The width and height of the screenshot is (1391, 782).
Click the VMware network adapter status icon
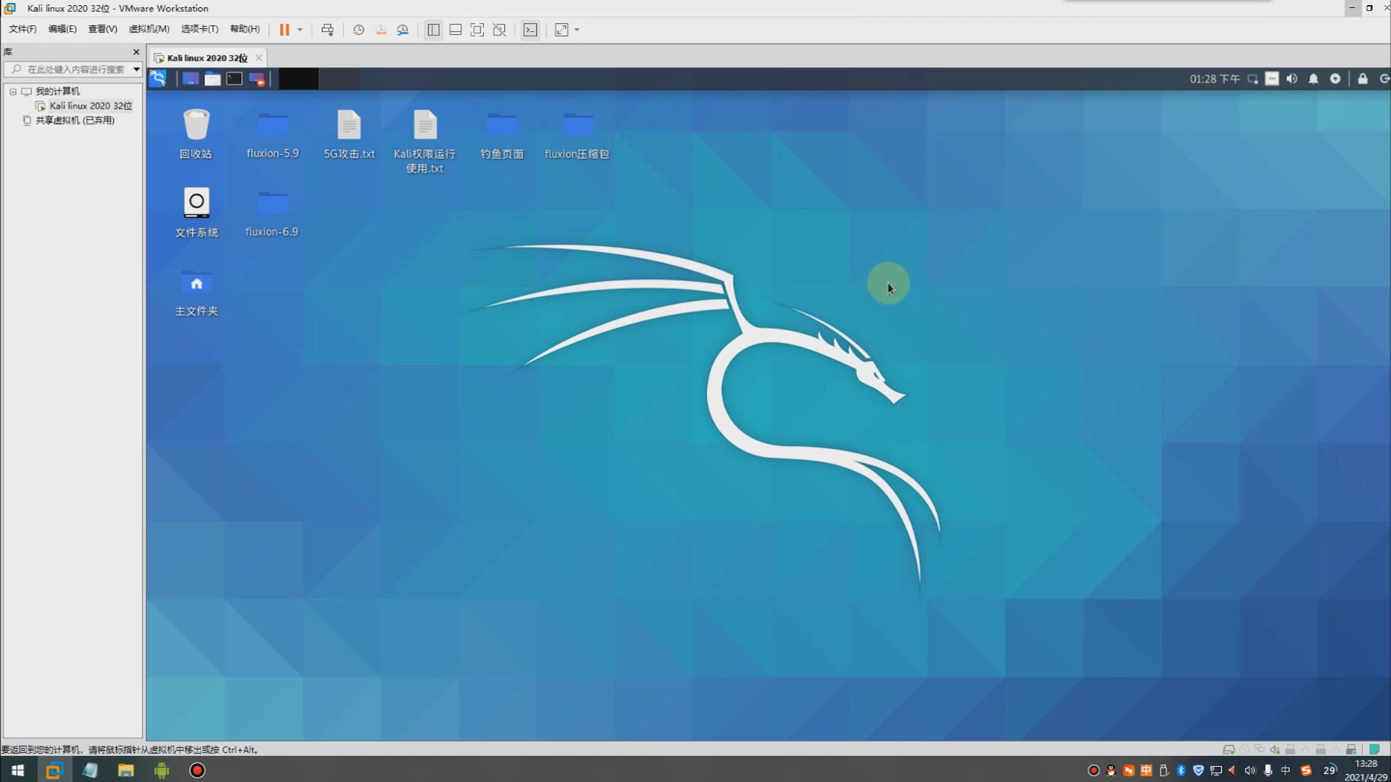click(x=1260, y=749)
